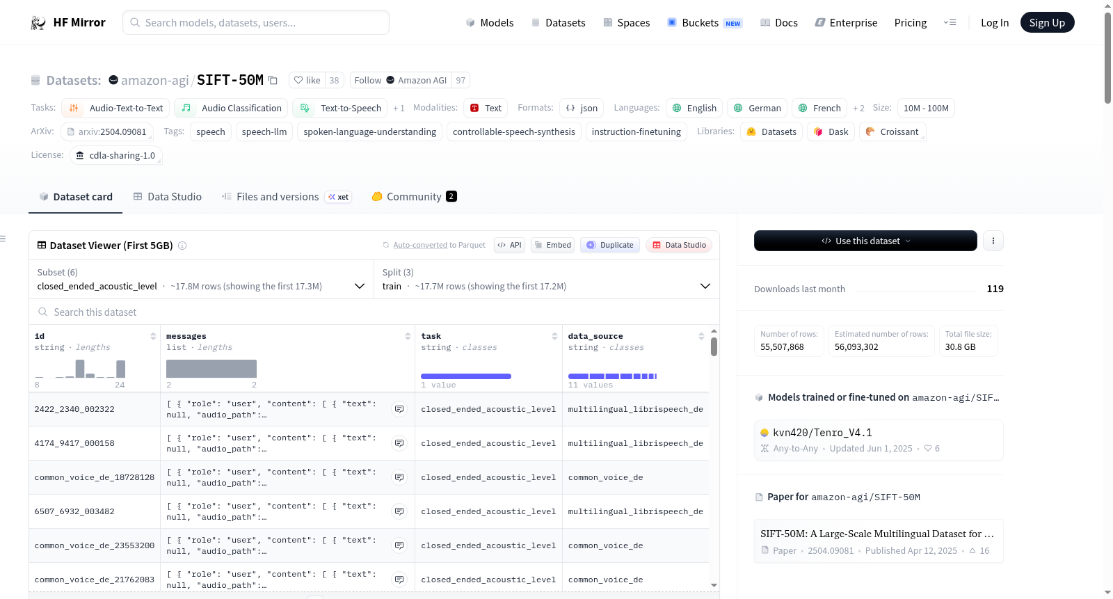Open Enterprise in the top navigation

tap(846, 23)
